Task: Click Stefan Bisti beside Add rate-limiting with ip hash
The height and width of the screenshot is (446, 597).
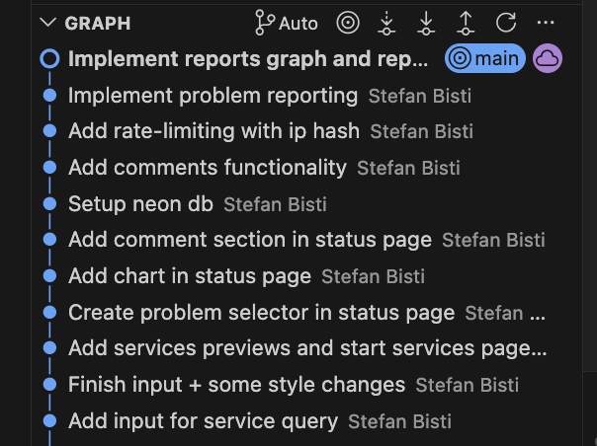Action: point(422,131)
